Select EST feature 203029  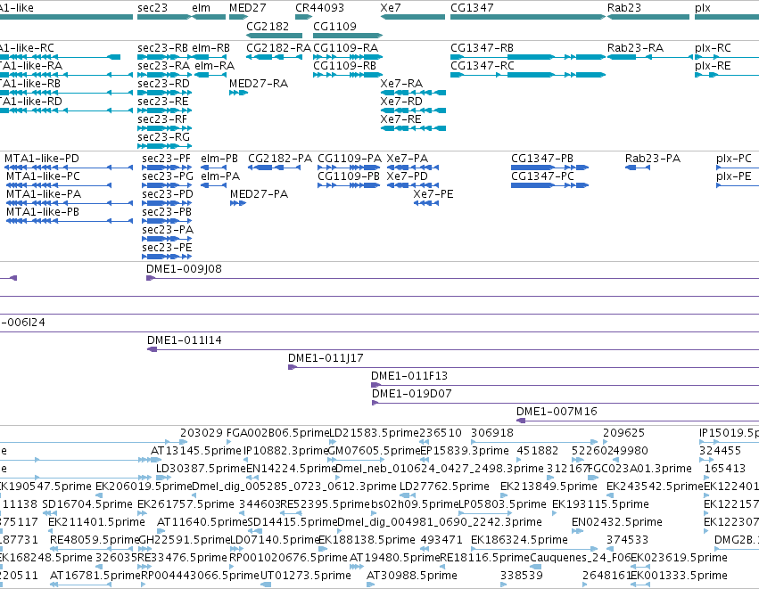[202, 432]
